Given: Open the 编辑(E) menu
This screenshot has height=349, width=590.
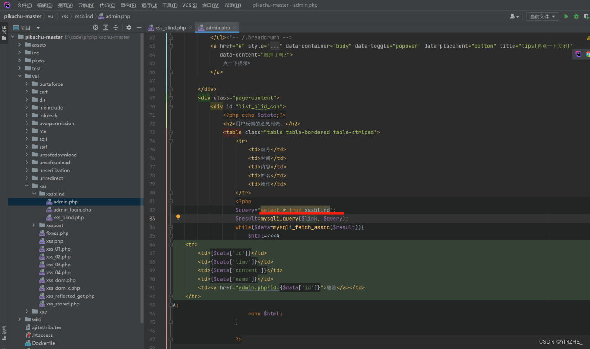Looking at the screenshot, I should (x=45, y=5).
